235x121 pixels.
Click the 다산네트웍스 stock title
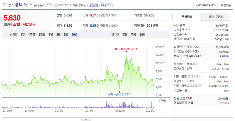(18, 5)
